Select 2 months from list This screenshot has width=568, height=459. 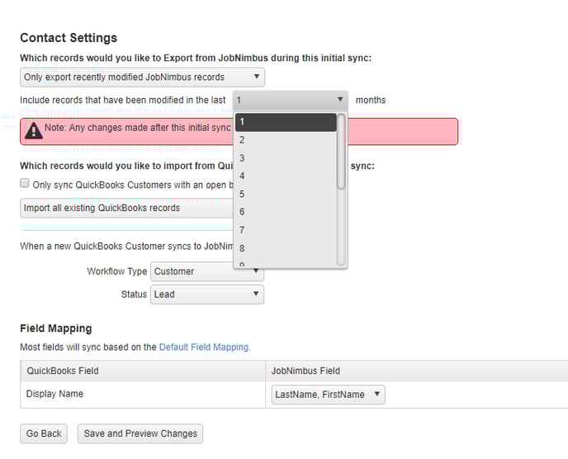(x=286, y=140)
